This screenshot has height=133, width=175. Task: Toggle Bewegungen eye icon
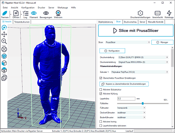point(46,13)
